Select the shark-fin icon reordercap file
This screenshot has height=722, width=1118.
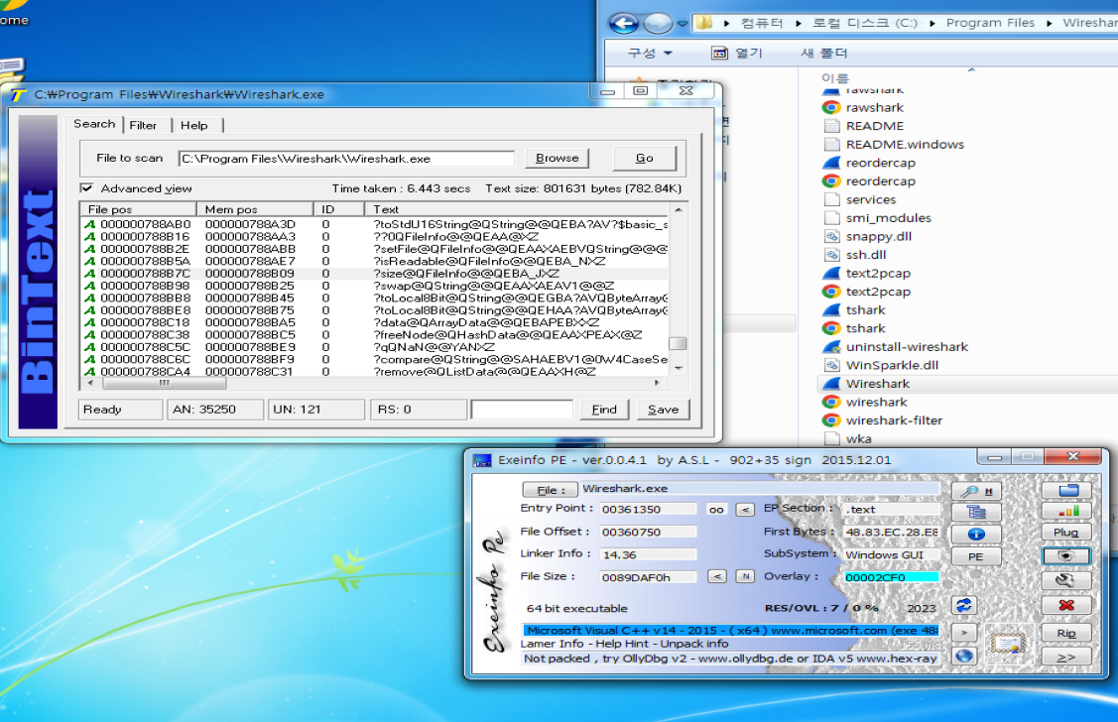(868, 163)
